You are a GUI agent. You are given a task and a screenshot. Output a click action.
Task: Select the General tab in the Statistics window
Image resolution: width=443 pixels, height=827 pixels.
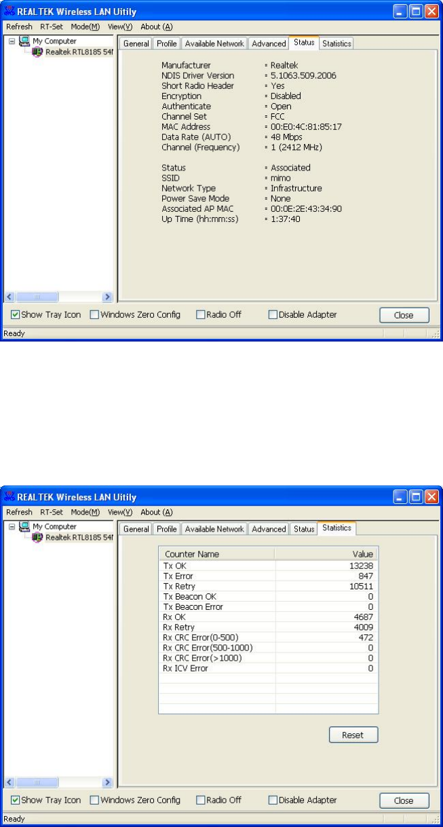tap(136, 529)
